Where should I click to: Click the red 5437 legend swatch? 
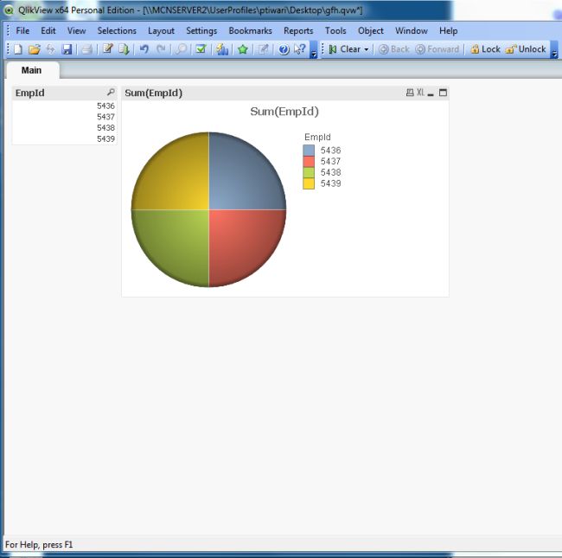309,162
